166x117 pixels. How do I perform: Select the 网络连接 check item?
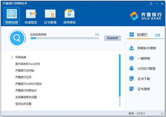(x=21, y=57)
